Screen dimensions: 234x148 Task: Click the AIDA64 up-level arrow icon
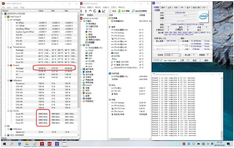(90, 11)
